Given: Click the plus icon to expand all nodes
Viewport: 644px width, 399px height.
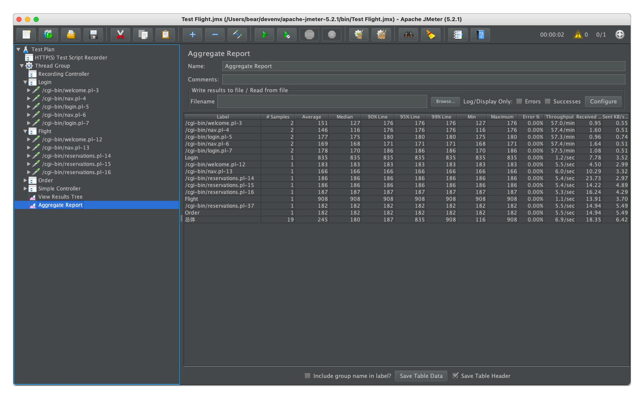Looking at the screenshot, I should pos(192,34).
